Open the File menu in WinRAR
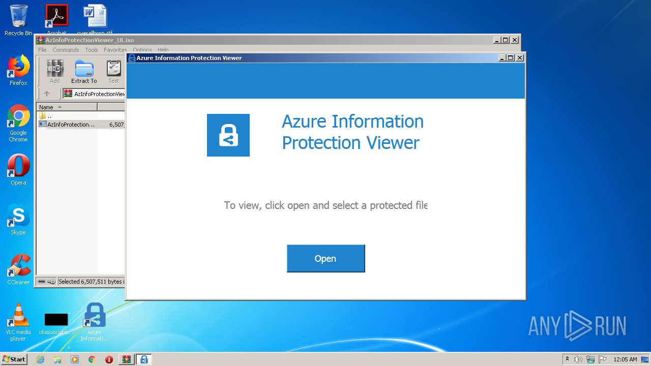Screen dimensions: 651x366 tap(42, 50)
